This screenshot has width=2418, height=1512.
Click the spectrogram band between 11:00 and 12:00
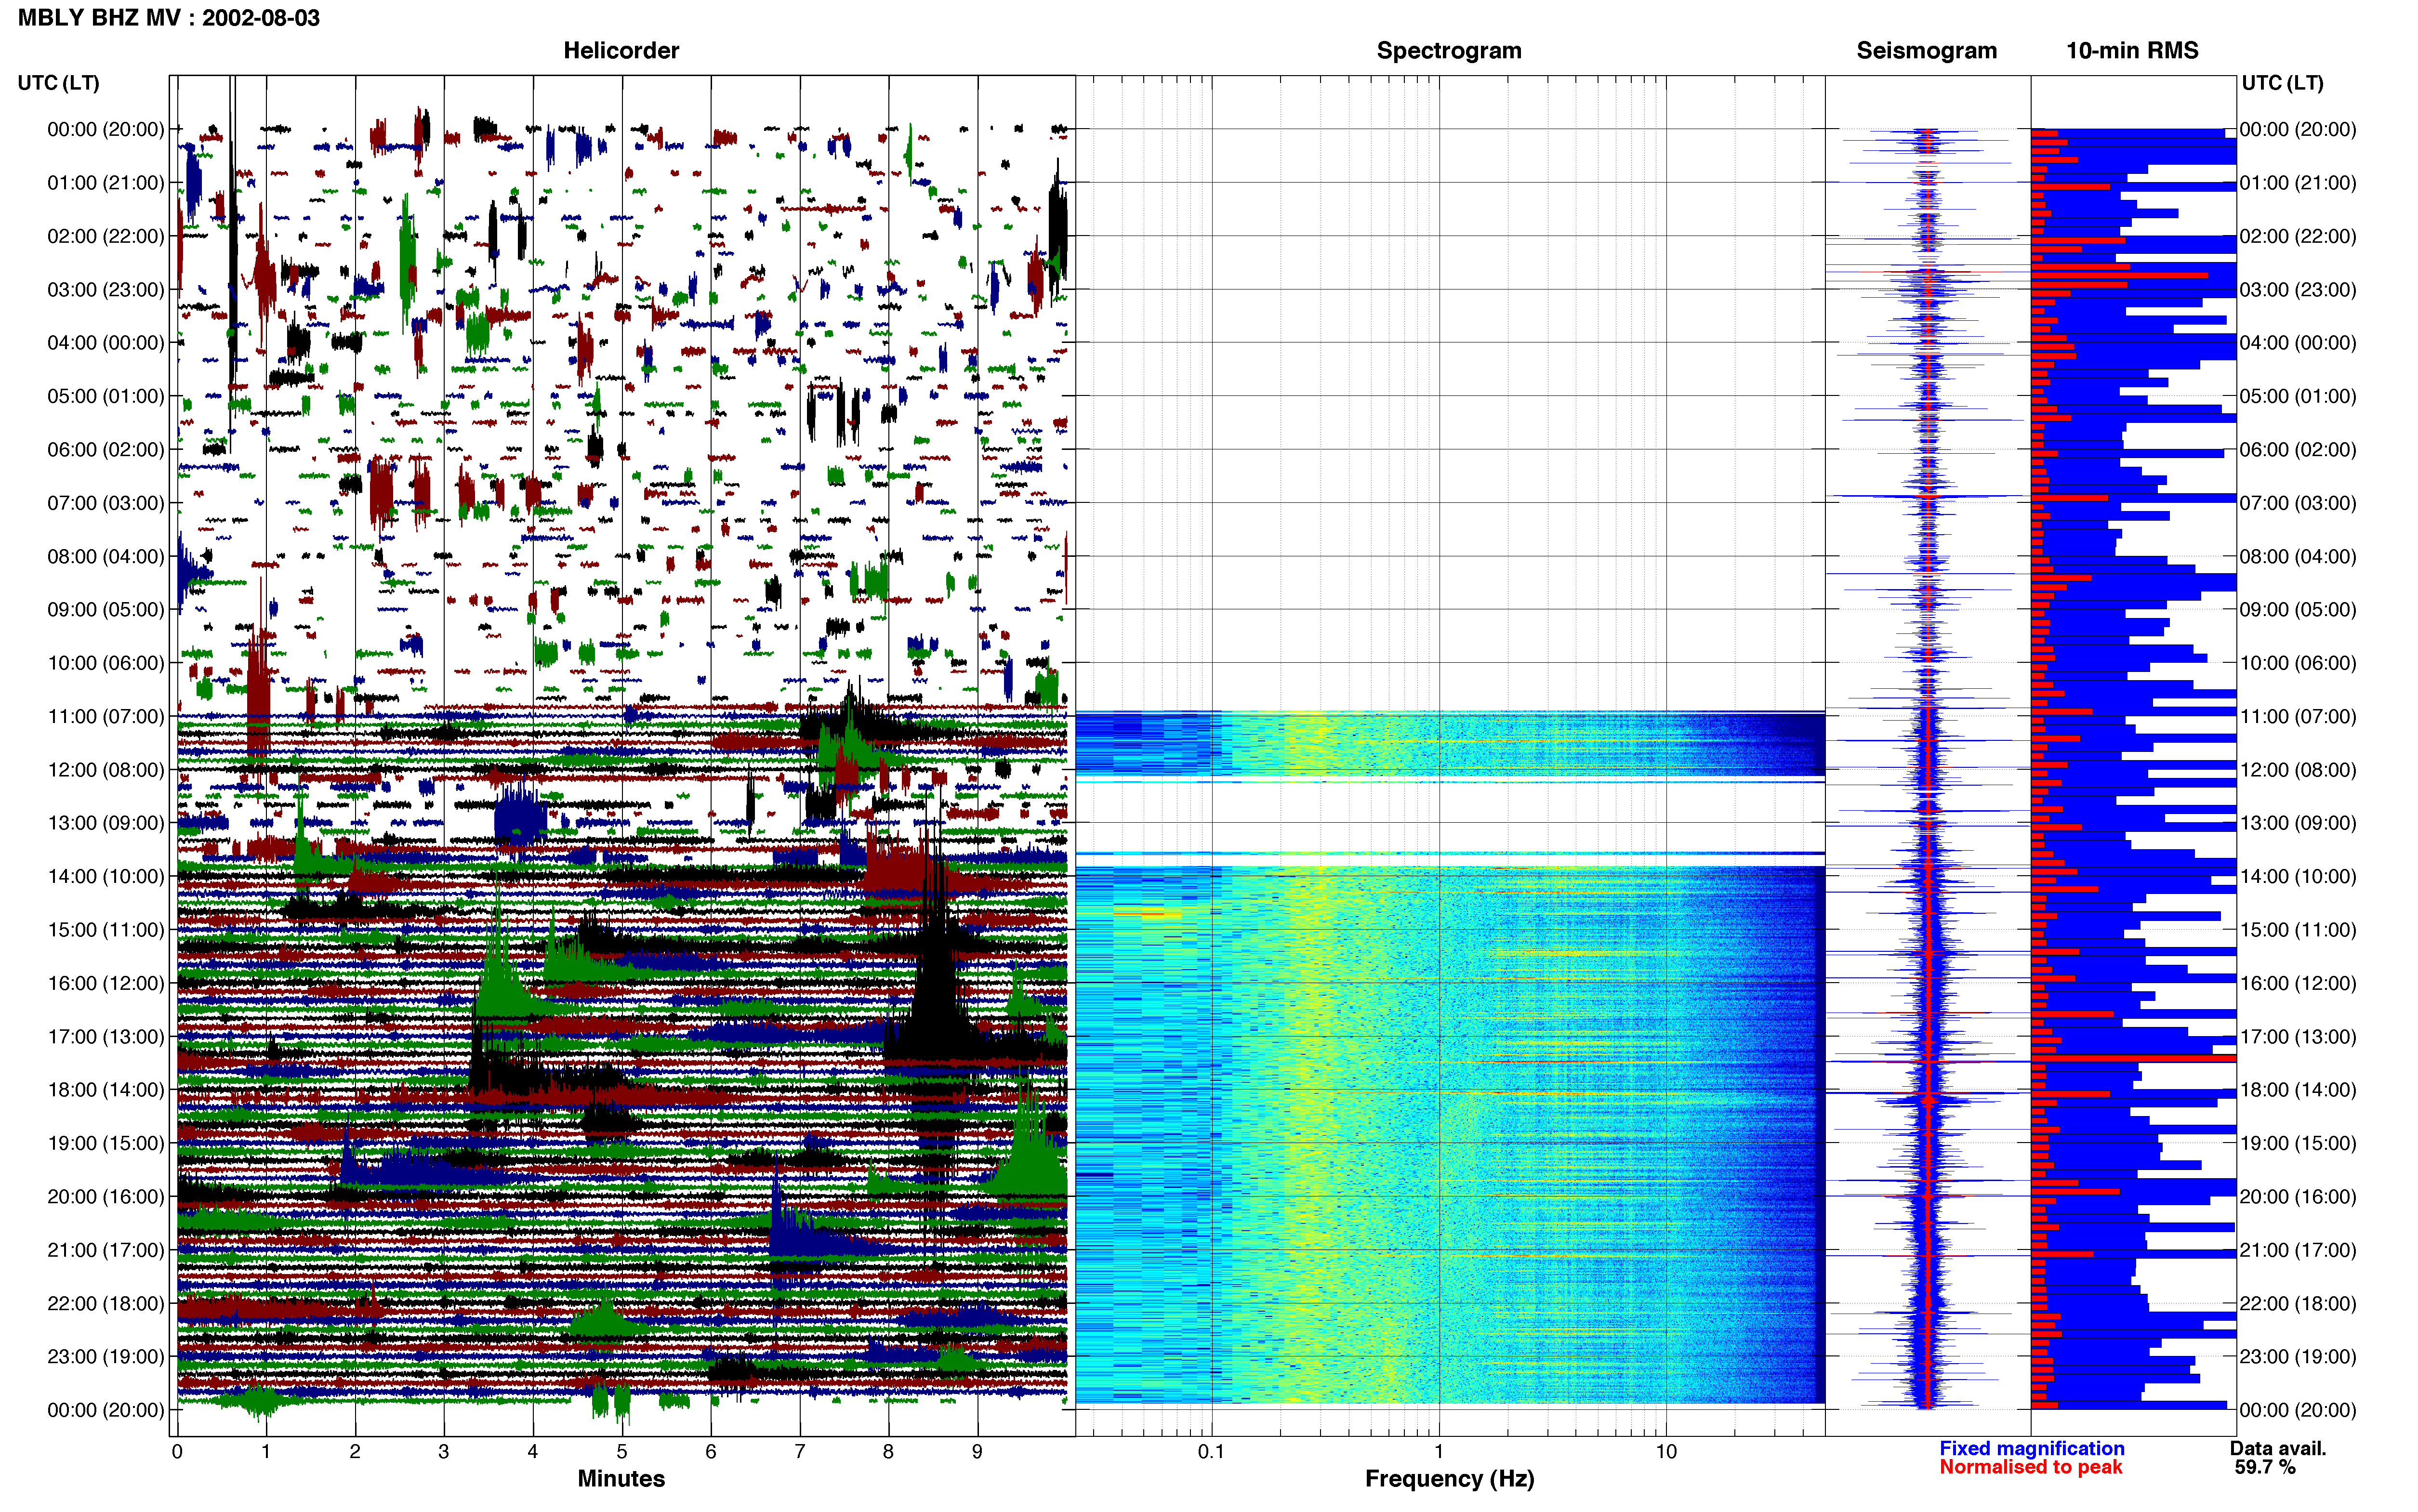pos(1450,743)
